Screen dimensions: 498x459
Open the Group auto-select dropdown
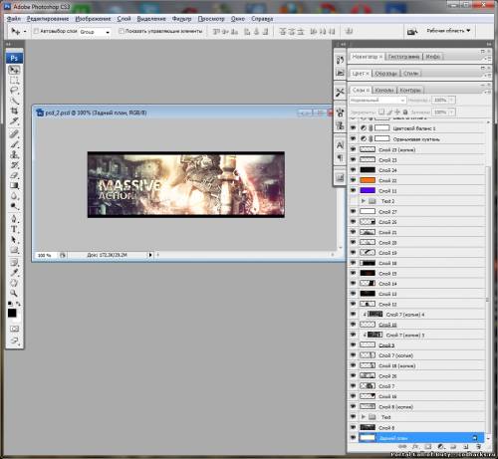(95, 32)
